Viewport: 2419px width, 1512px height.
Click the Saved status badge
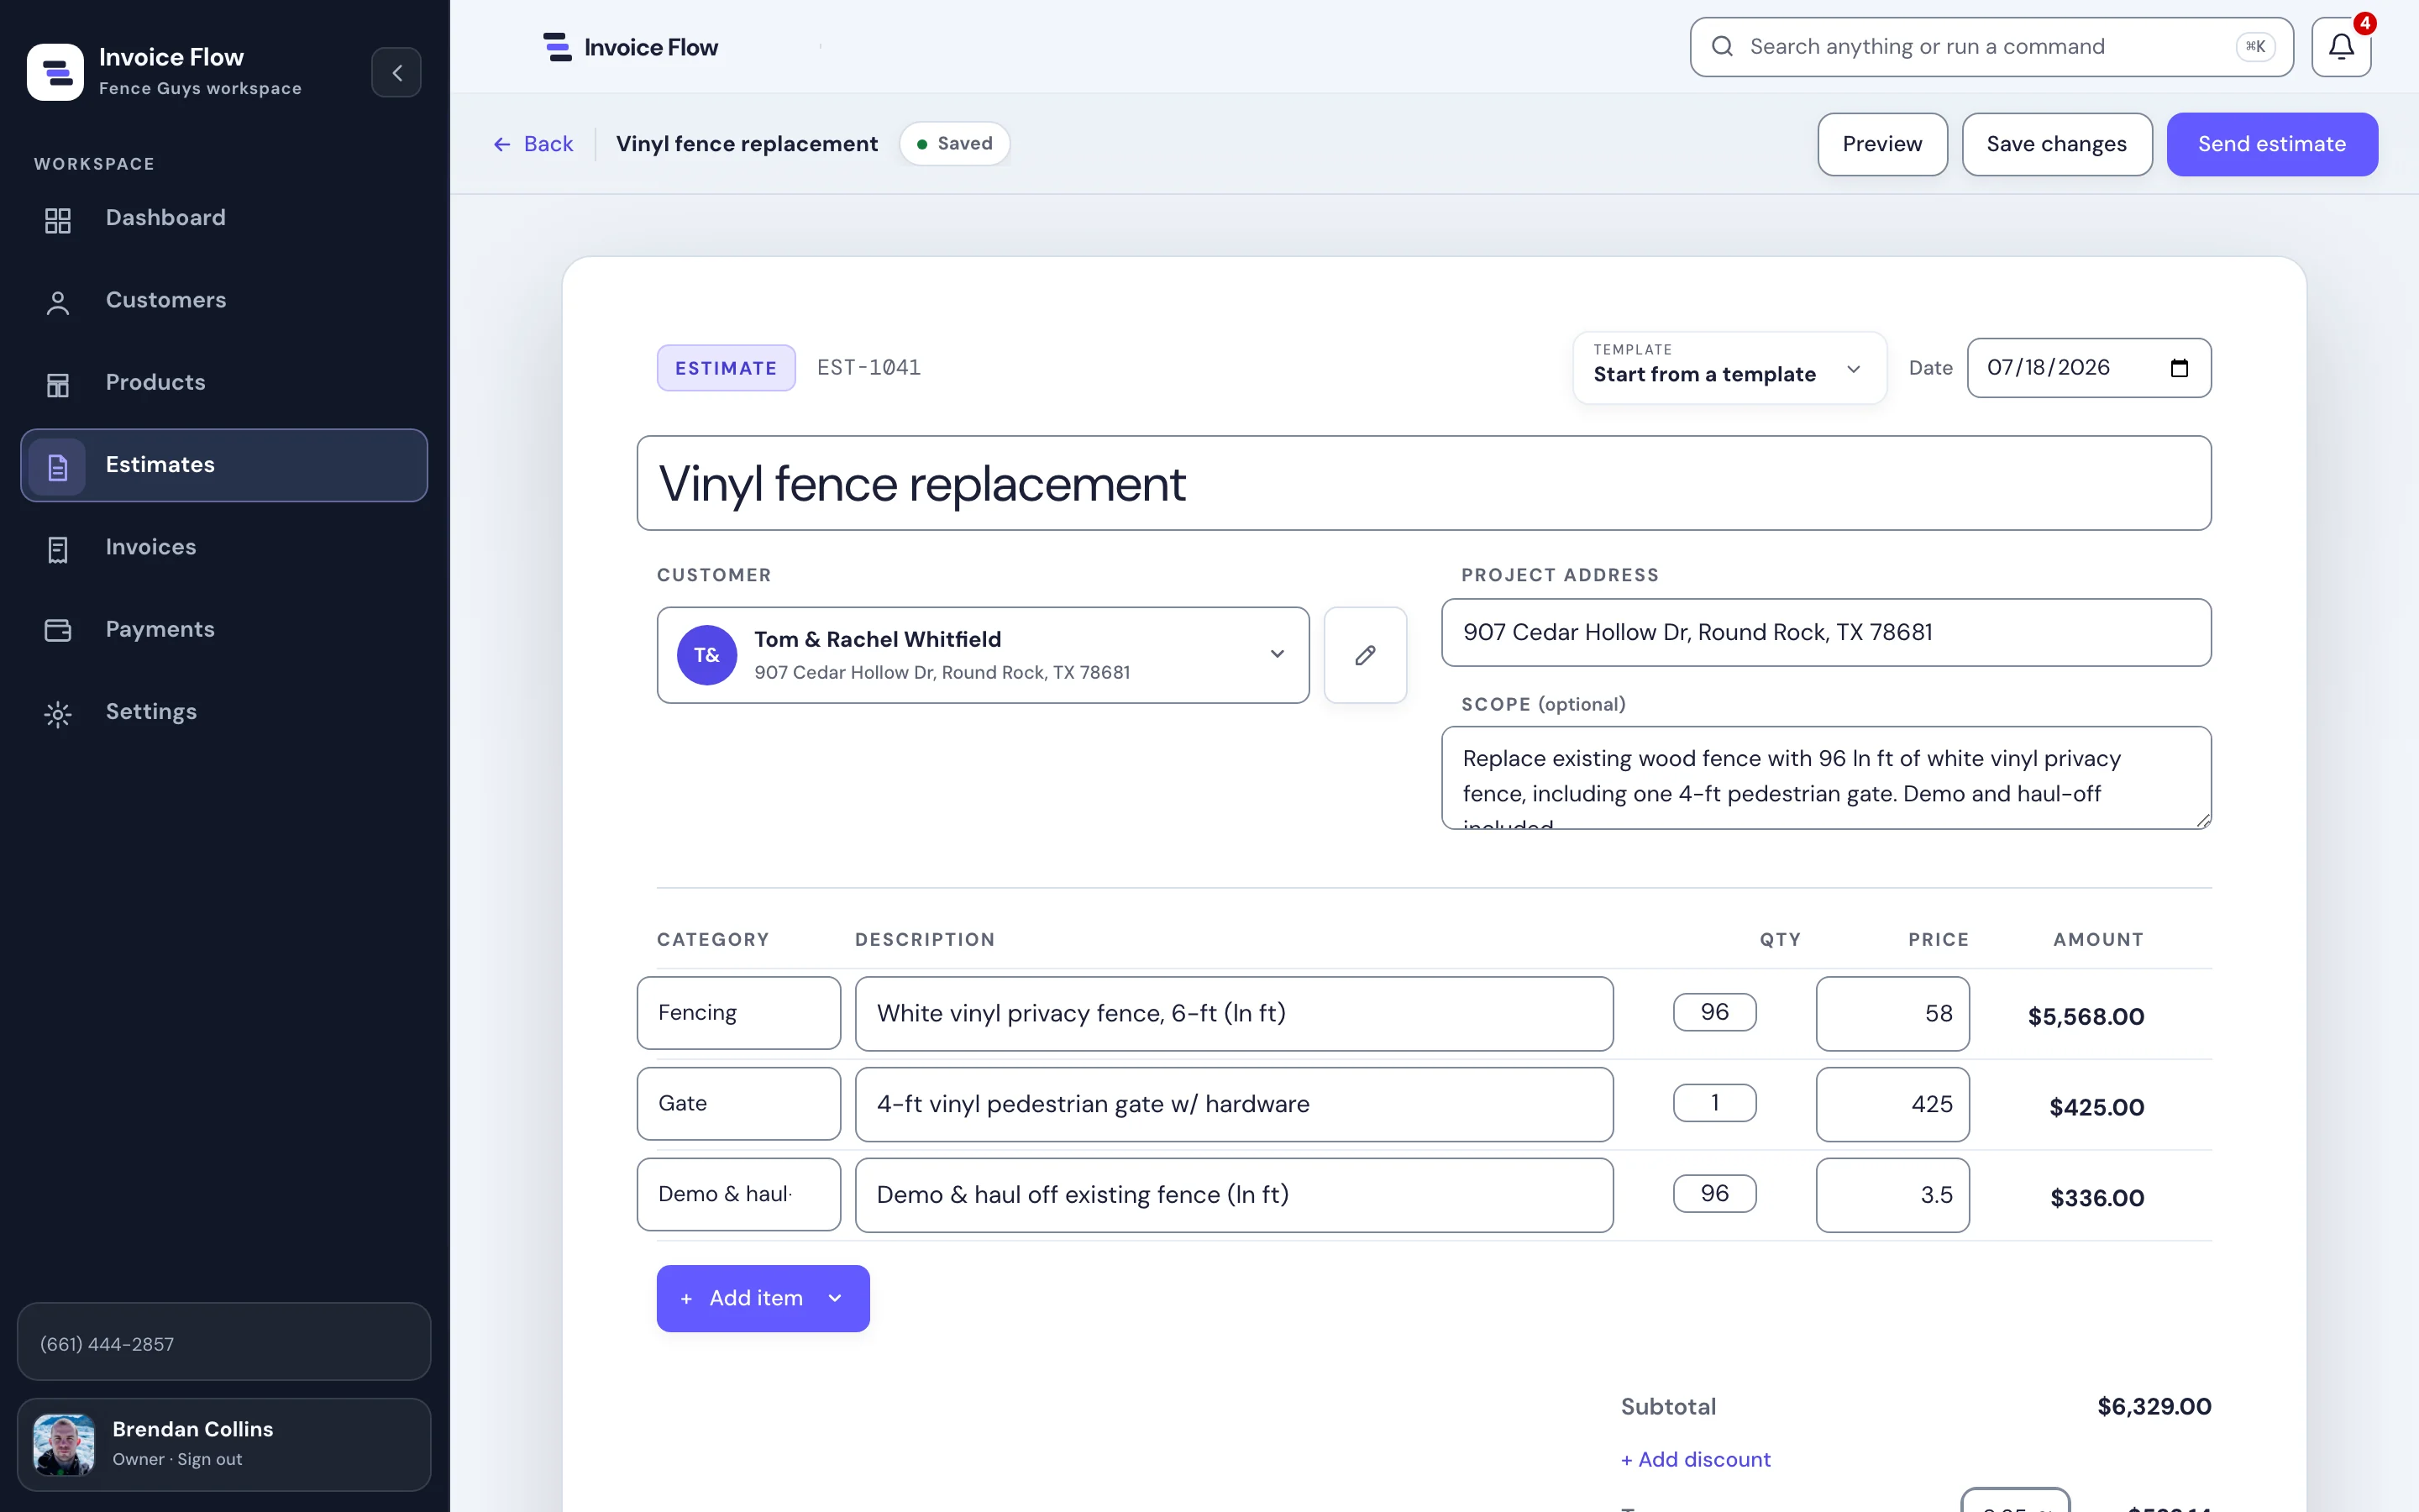click(953, 144)
